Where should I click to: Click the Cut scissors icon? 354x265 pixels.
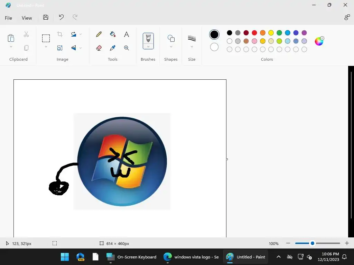click(26, 34)
